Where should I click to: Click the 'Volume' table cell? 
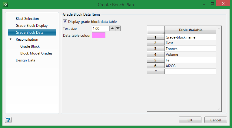191,55
